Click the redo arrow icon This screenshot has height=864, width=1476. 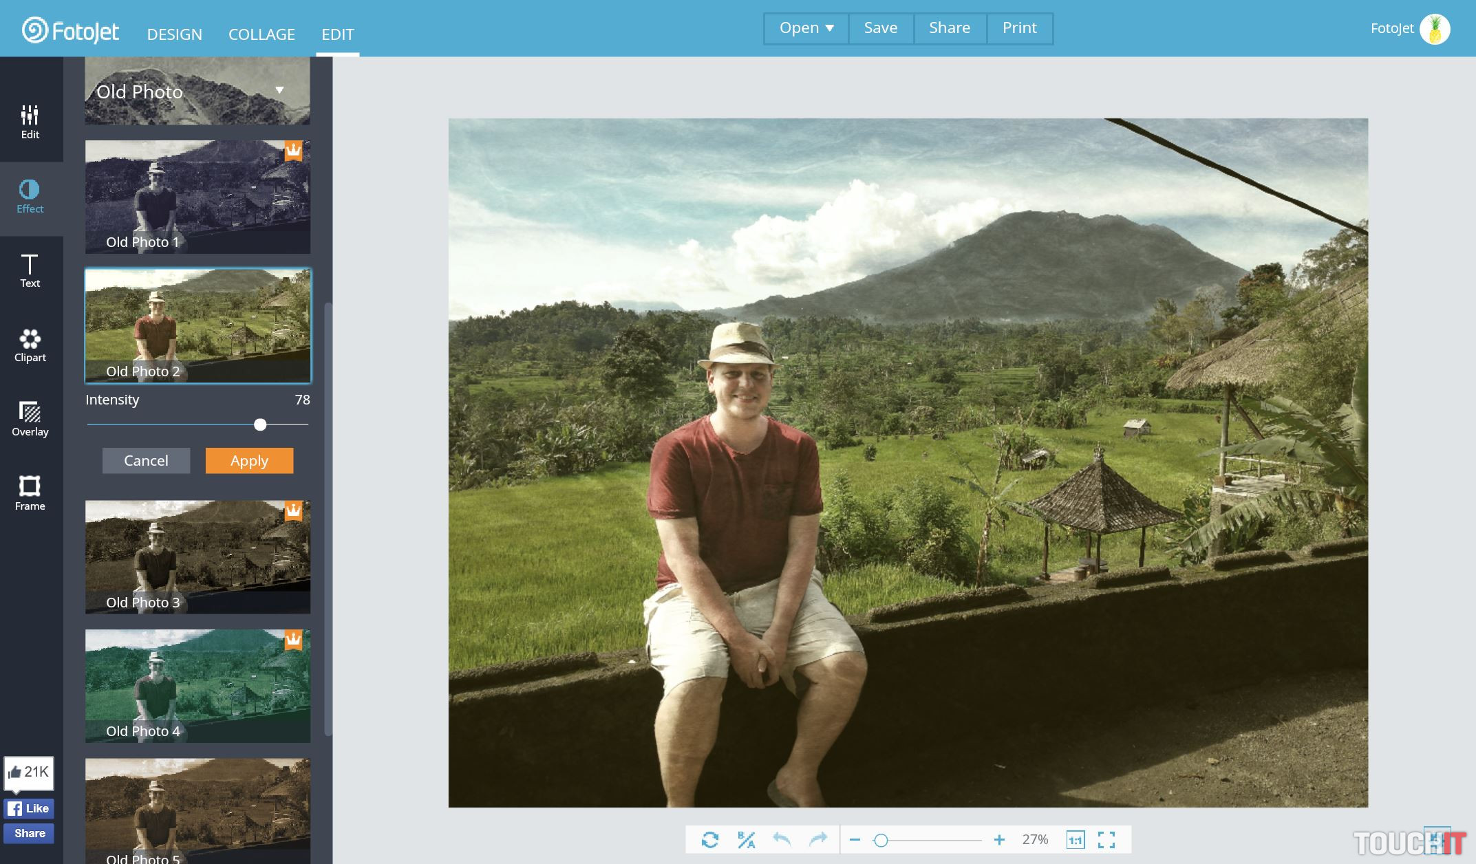coord(817,839)
